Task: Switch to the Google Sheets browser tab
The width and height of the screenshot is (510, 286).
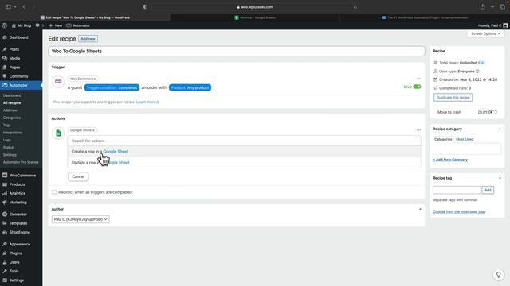Action: pos(255,17)
